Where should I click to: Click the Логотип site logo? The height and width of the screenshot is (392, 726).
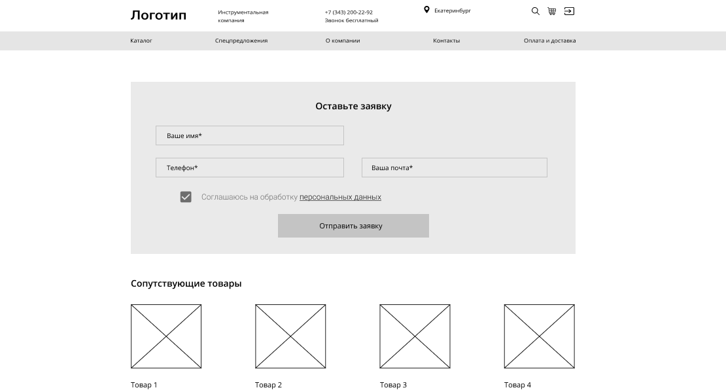pos(158,15)
